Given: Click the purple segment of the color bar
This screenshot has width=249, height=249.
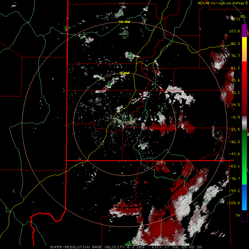Looking at the screenshot, I should 244,31.
